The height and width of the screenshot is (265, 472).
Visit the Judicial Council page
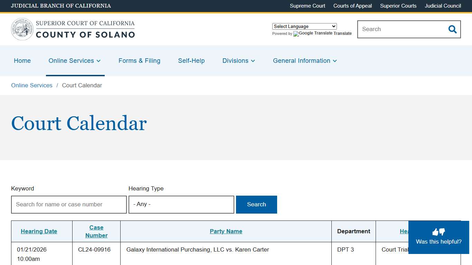443,6
